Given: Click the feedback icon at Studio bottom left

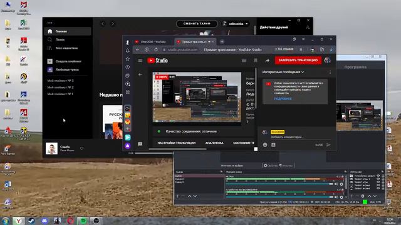Looking at the screenshot, I should pos(140,144).
